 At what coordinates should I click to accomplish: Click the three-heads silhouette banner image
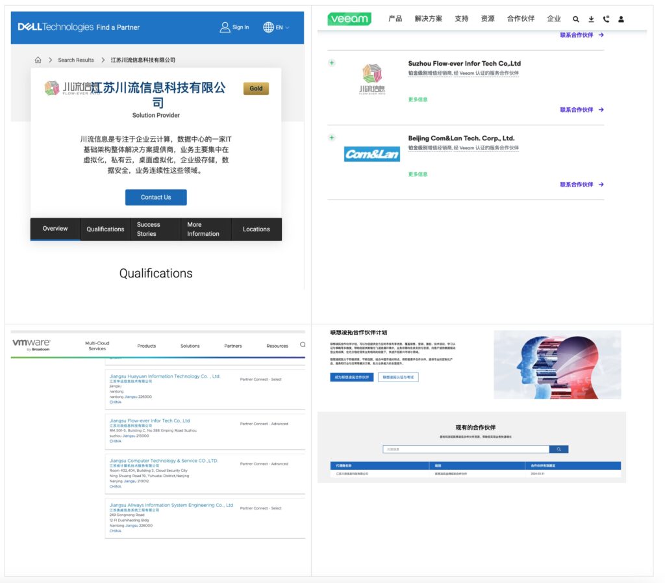pyautogui.click(x=557, y=365)
